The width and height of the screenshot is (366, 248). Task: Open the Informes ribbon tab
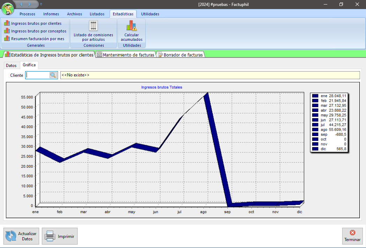pyautogui.click(x=51, y=14)
